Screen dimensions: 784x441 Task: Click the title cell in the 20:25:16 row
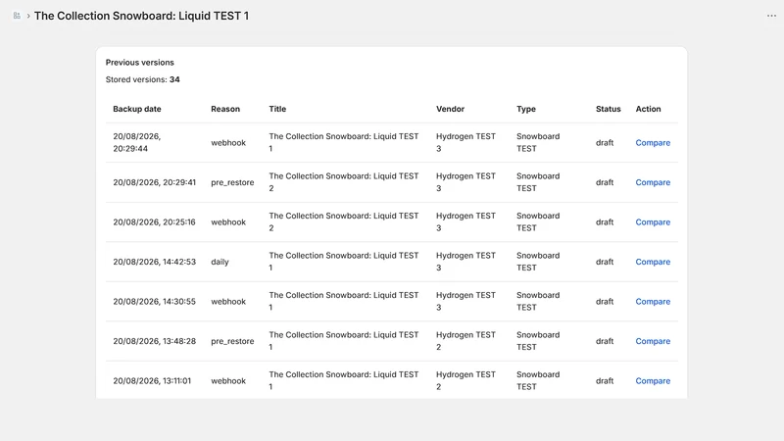pyautogui.click(x=344, y=222)
